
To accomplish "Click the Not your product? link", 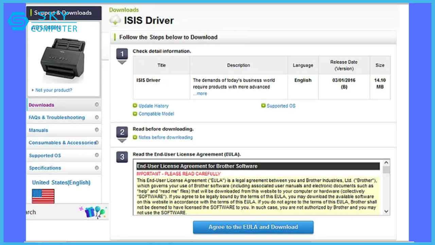I will point(54,90).
